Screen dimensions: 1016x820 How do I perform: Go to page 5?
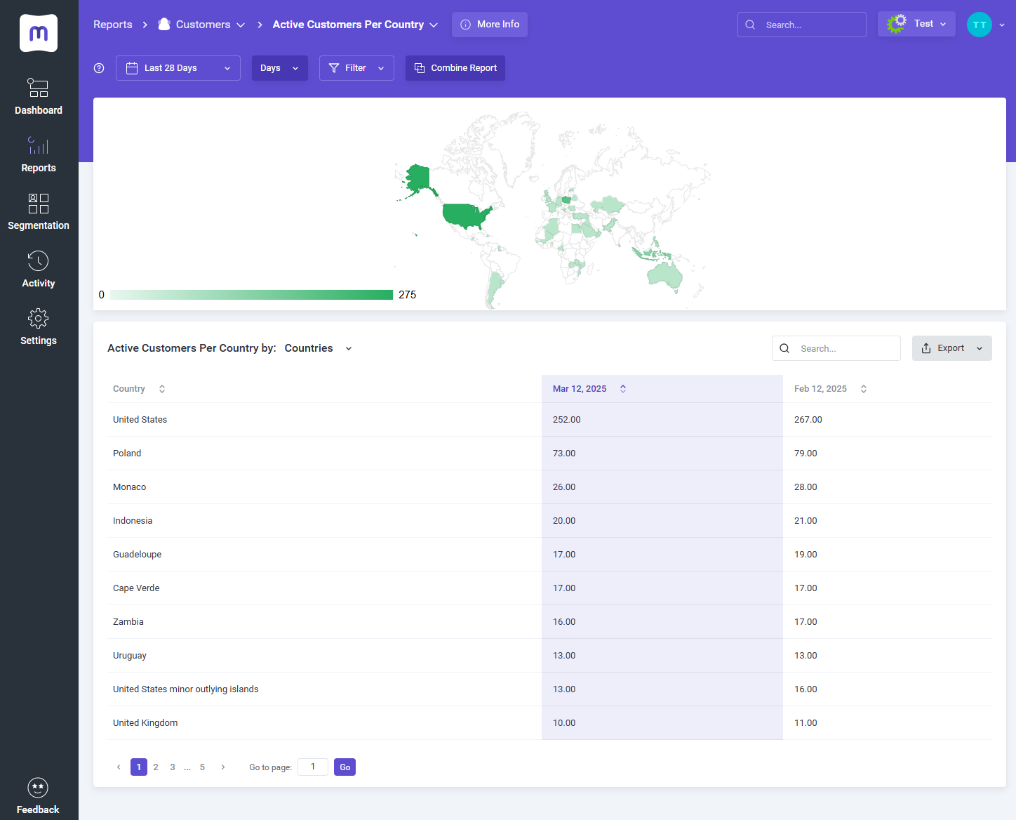(202, 767)
